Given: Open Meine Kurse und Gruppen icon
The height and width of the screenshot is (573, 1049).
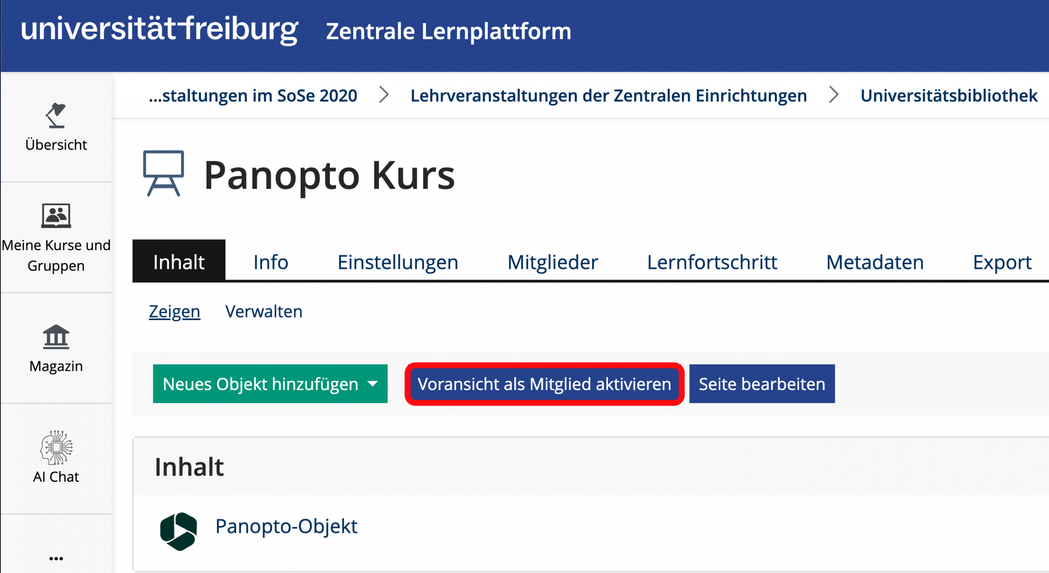Looking at the screenshot, I should (x=56, y=216).
